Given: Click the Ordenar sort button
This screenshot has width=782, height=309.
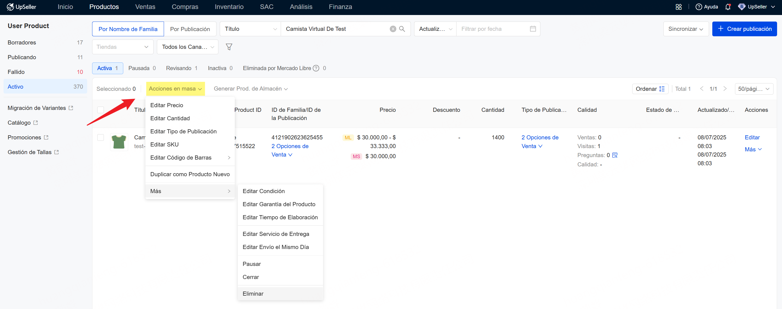Looking at the screenshot, I should tap(650, 89).
